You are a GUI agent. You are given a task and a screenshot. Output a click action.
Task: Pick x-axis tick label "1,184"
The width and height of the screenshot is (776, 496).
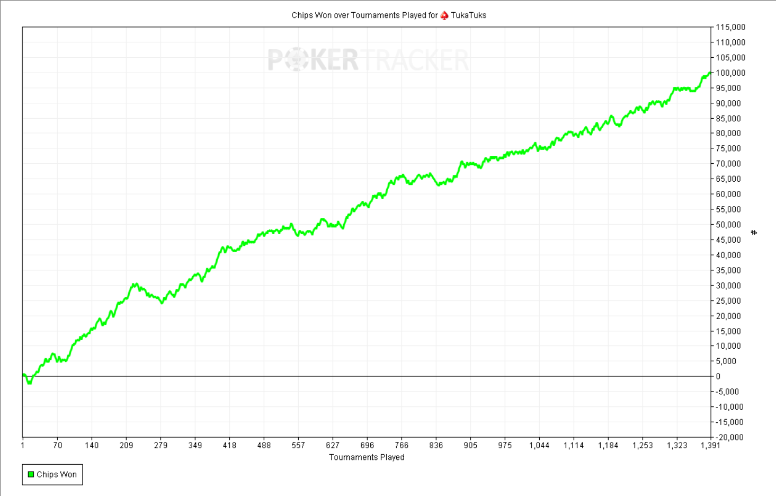608,445
